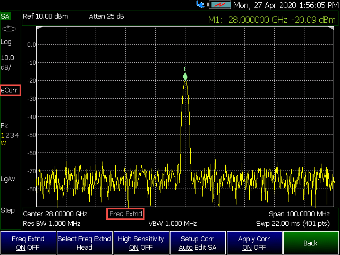Click the Res BW 1.000 MHz readout

coord(52,223)
